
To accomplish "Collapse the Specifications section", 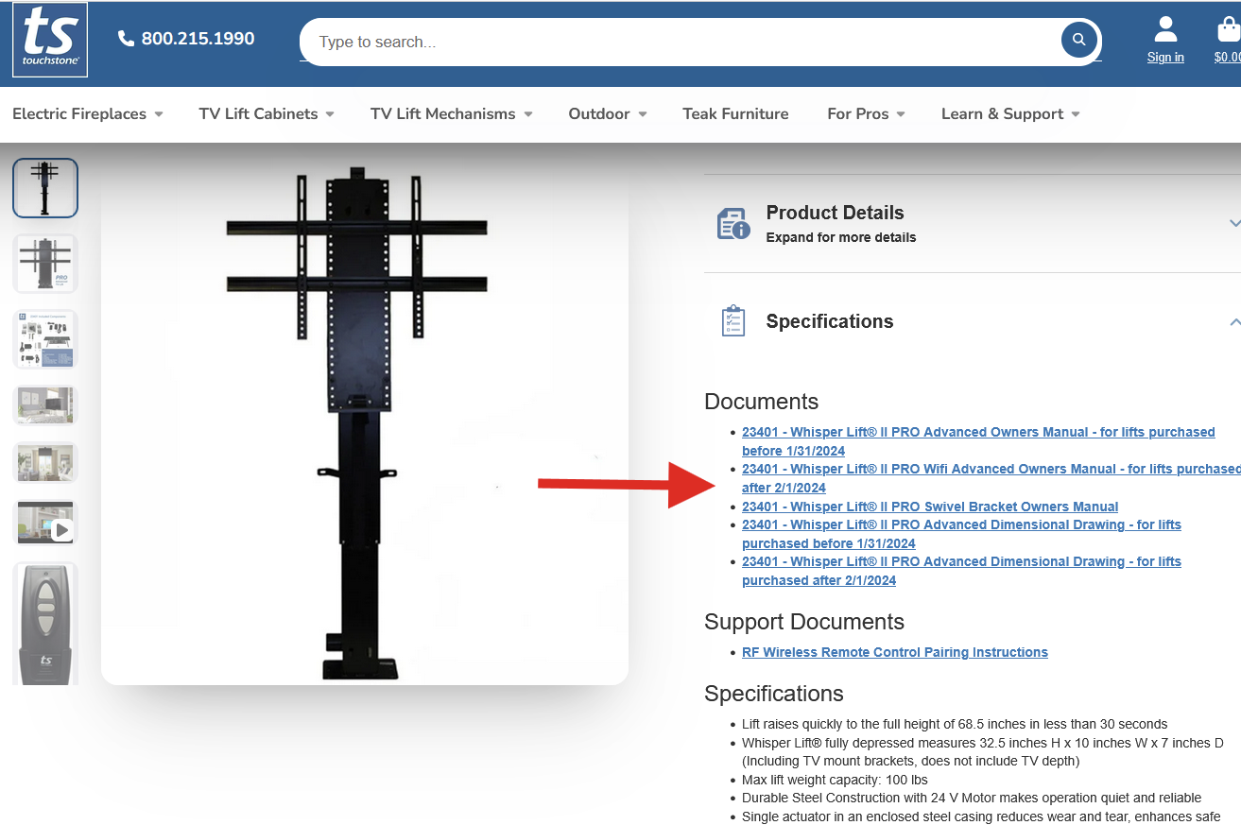I will pos(974,321).
